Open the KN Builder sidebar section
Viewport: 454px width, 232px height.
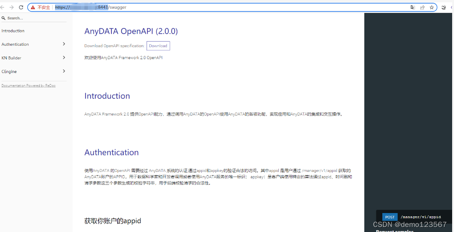pyautogui.click(x=11, y=58)
